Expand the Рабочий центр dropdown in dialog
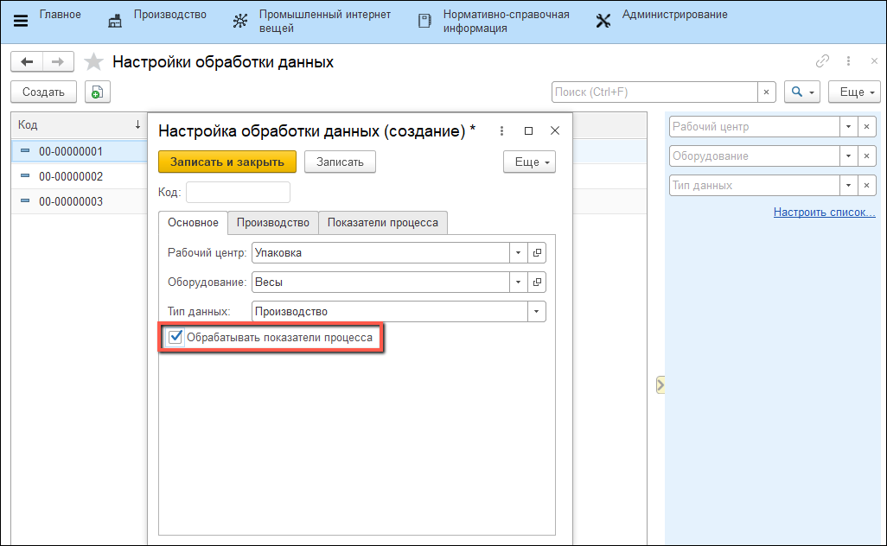This screenshot has width=887, height=546. [519, 253]
